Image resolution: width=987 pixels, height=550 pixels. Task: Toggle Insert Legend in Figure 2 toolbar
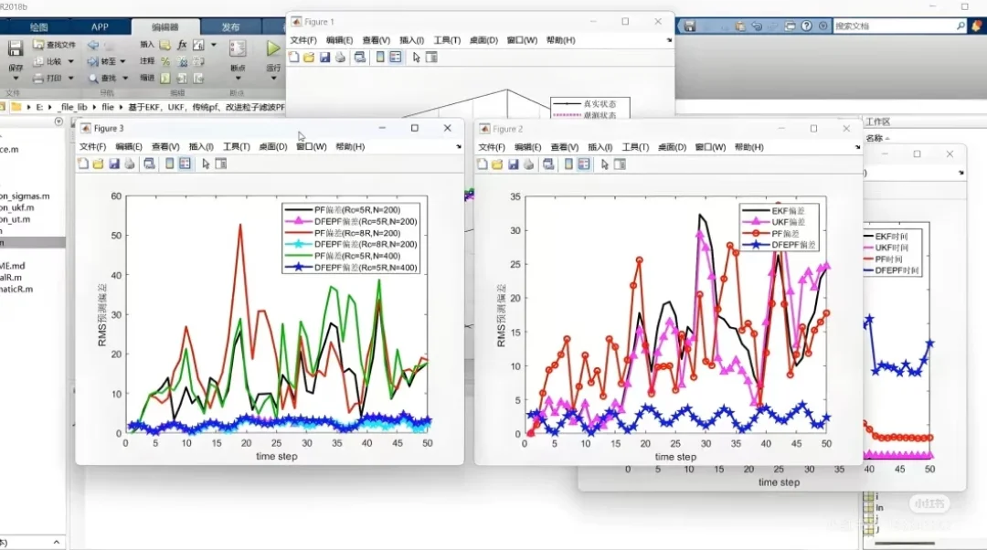[583, 164]
